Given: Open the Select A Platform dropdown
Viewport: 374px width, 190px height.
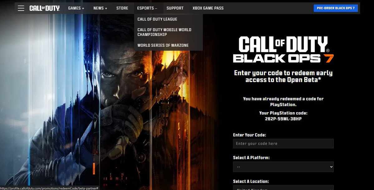Looking at the screenshot, I should 283,167.
